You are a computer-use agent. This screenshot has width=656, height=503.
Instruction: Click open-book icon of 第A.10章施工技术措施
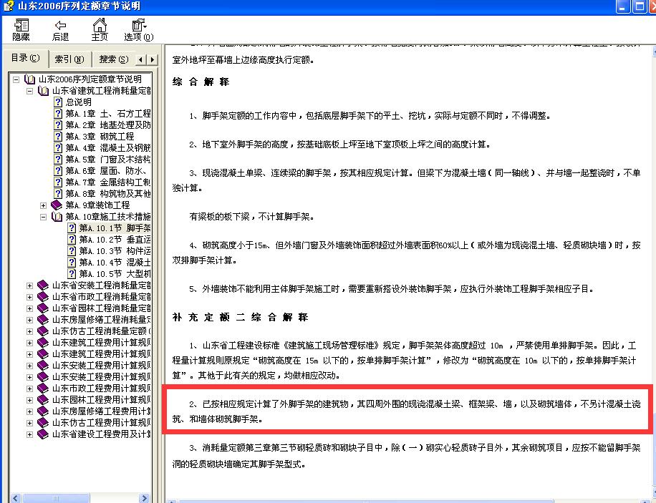tap(57, 217)
